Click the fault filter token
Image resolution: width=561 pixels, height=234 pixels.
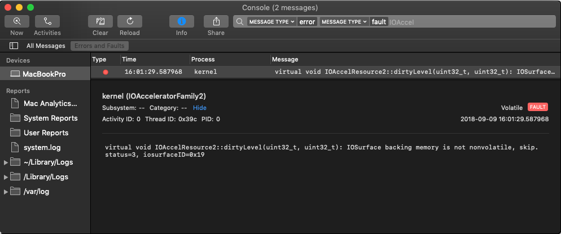click(x=379, y=22)
